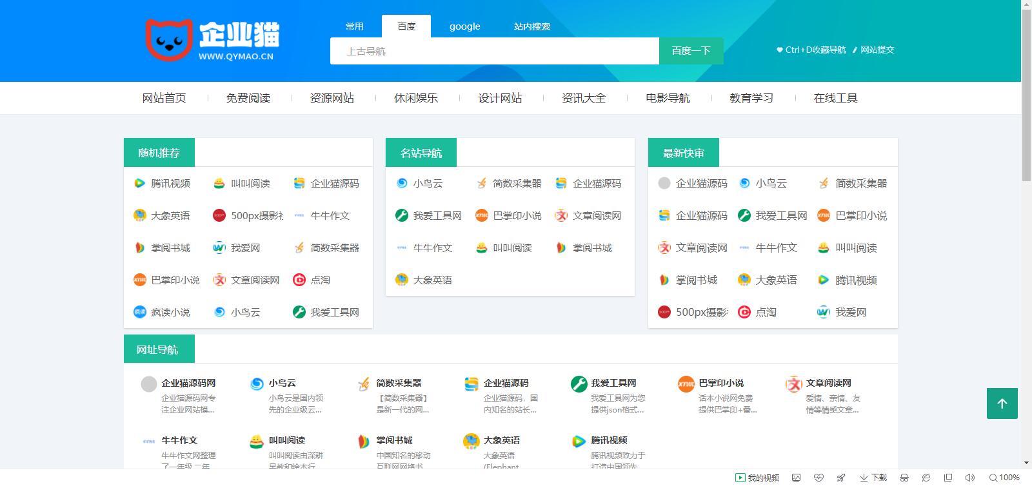Click the 点淘 icon in 随机推荐

(299, 280)
